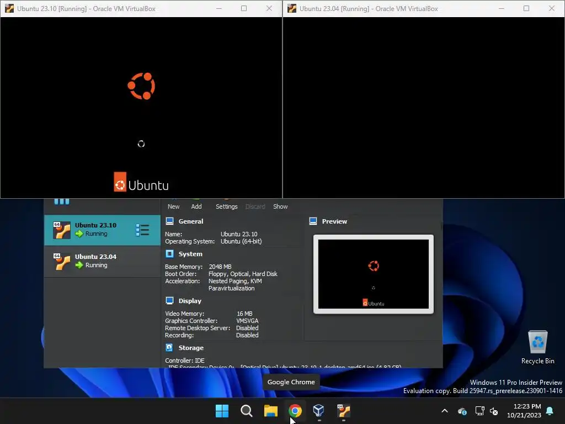Click the Ubuntu 23.04 VM list icon

pos(62,261)
